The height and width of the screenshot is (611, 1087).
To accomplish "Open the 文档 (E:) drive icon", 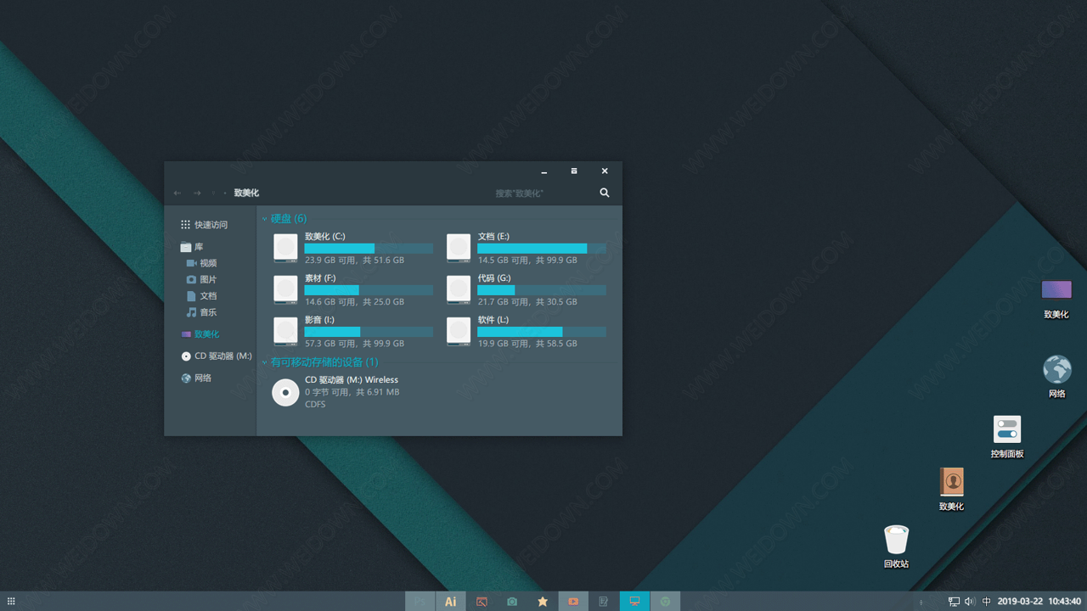I will (x=459, y=248).
